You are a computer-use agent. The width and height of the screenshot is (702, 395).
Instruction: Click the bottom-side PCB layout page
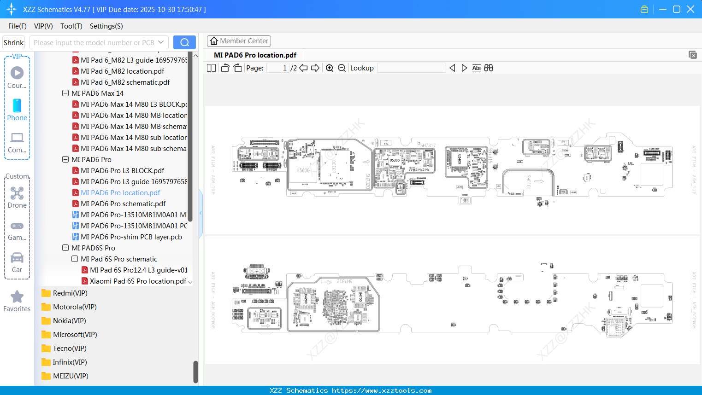click(x=452, y=300)
